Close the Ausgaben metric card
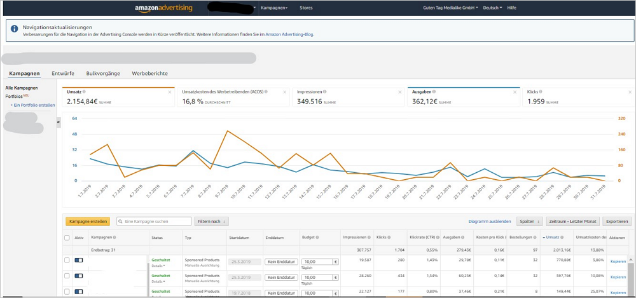The width and height of the screenshot is (636, 298). [513, 92]
